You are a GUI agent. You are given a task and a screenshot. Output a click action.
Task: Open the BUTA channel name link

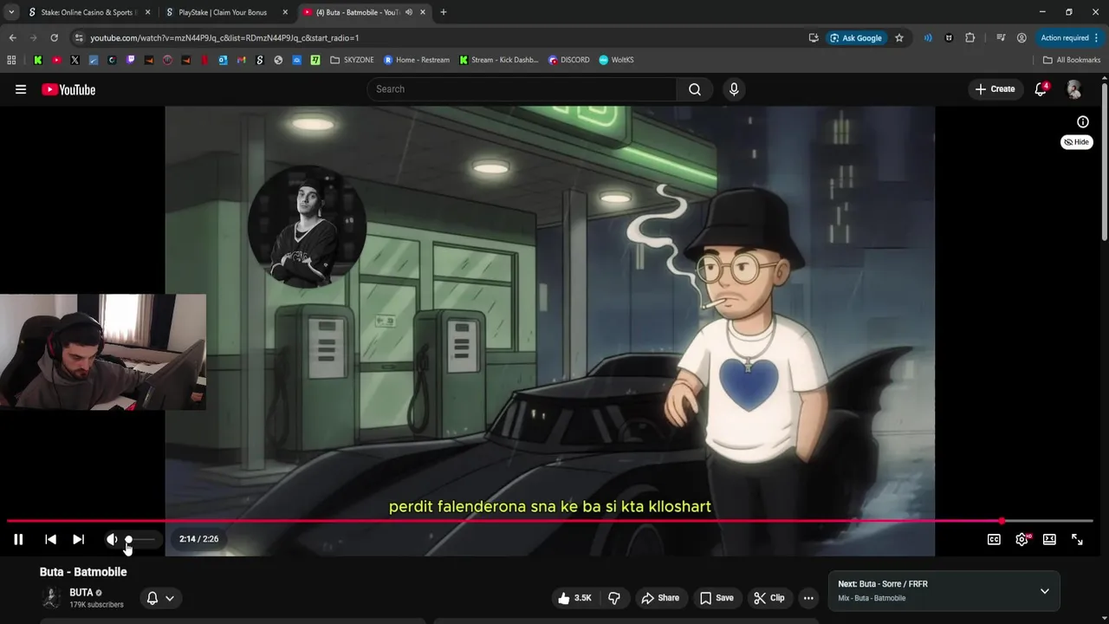(x=81, y=593)
